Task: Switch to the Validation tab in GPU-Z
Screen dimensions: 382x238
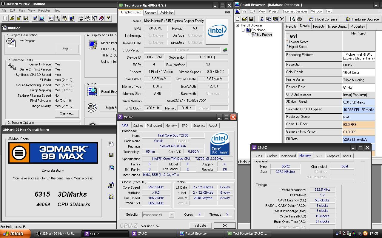Action: click(166, 12)
